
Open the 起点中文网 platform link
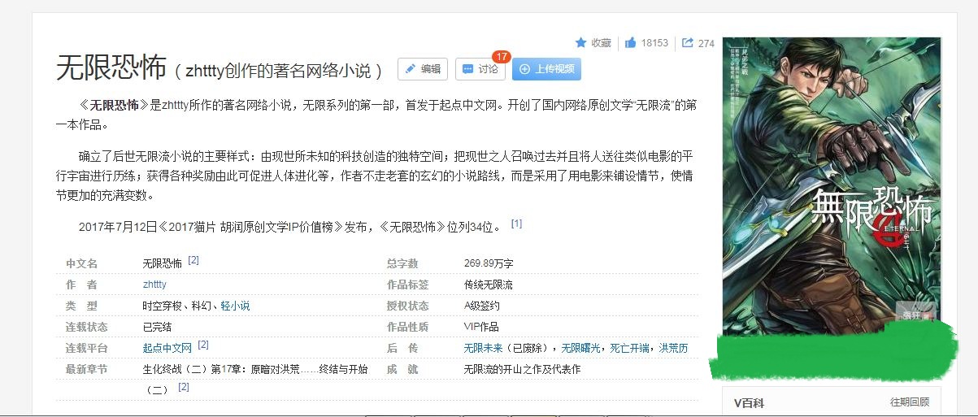[167, 348]
